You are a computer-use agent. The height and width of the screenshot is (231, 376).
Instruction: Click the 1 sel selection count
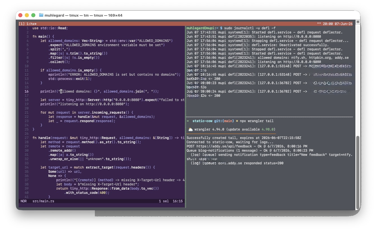coord(163,201)
